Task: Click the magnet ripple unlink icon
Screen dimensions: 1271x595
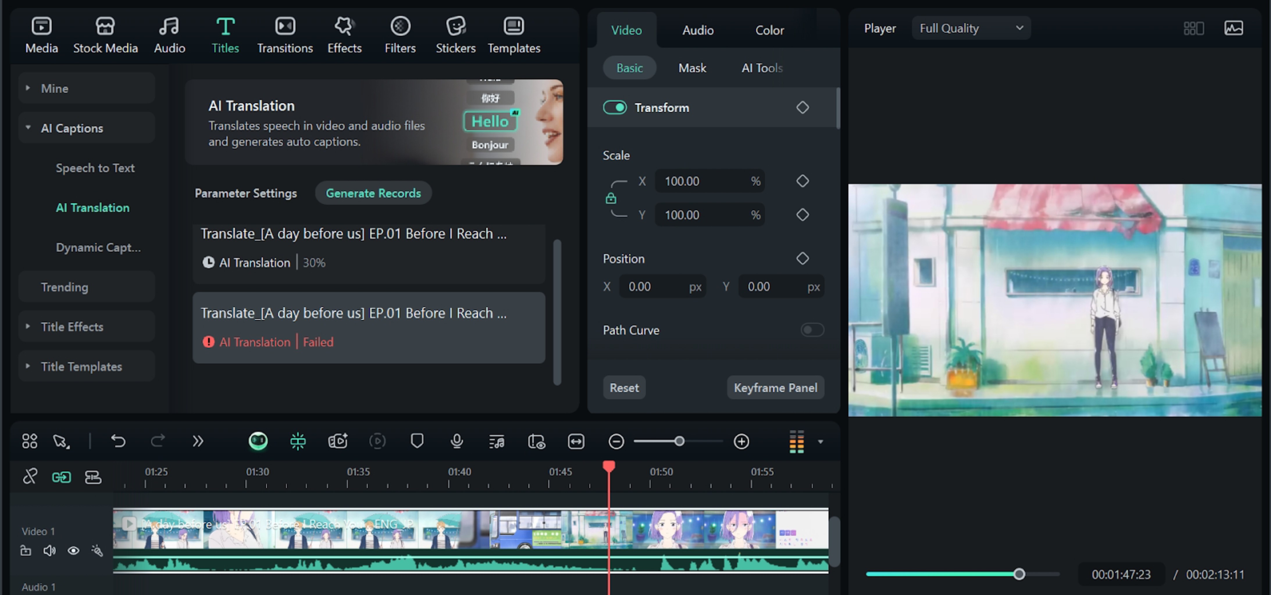Action: point(30,477)
